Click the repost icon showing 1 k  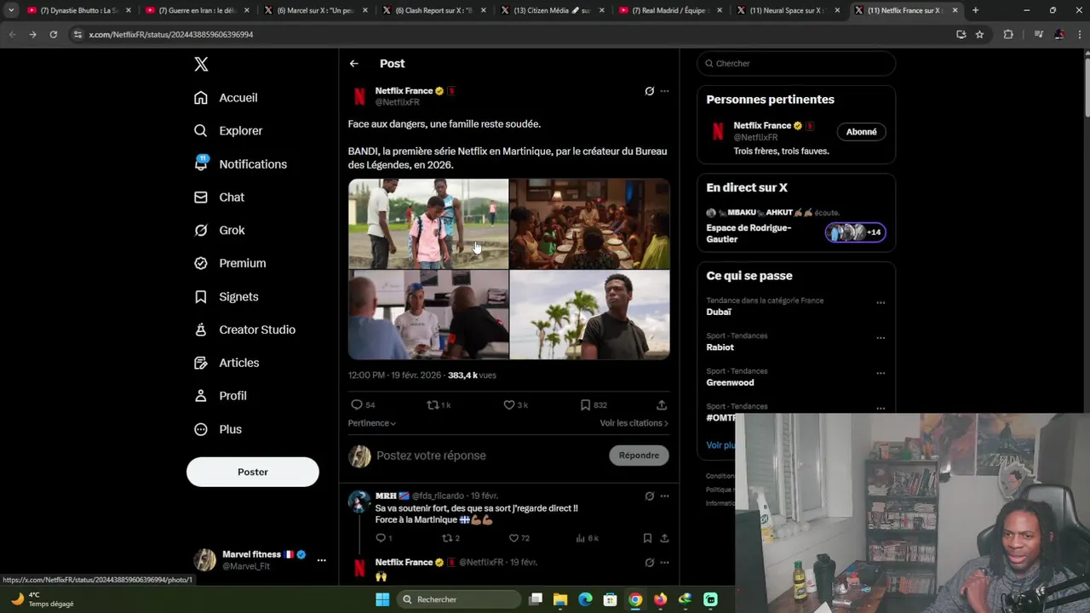click(439, 405)
